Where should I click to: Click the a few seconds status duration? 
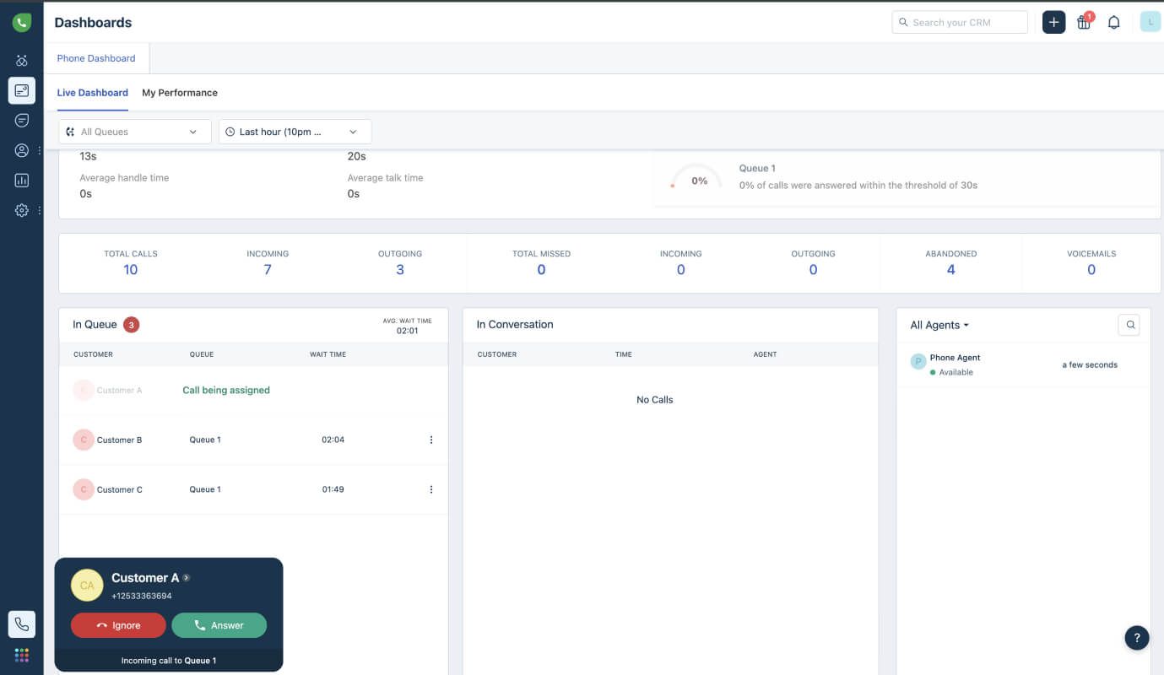point(1090,365)
